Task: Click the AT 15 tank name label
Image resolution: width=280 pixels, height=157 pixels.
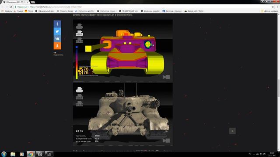Action: [79, 131]
